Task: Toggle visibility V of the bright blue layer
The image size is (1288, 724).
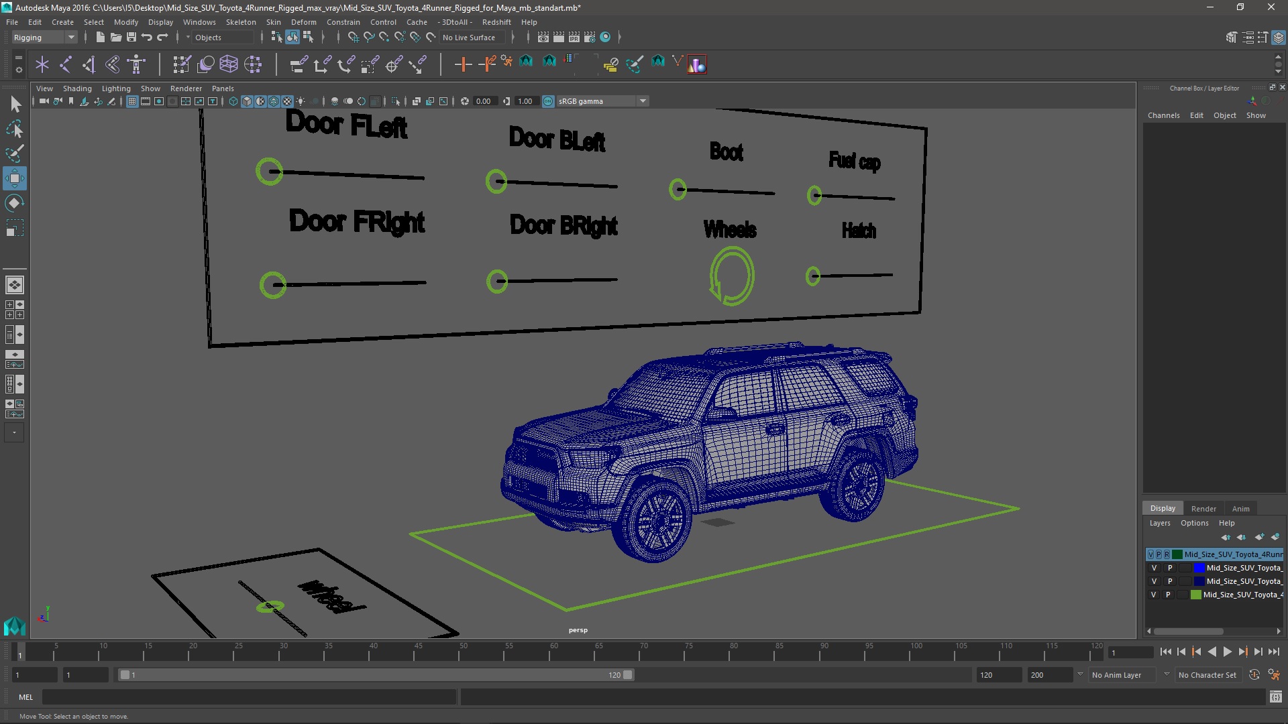Action: tap(1155, 568)
